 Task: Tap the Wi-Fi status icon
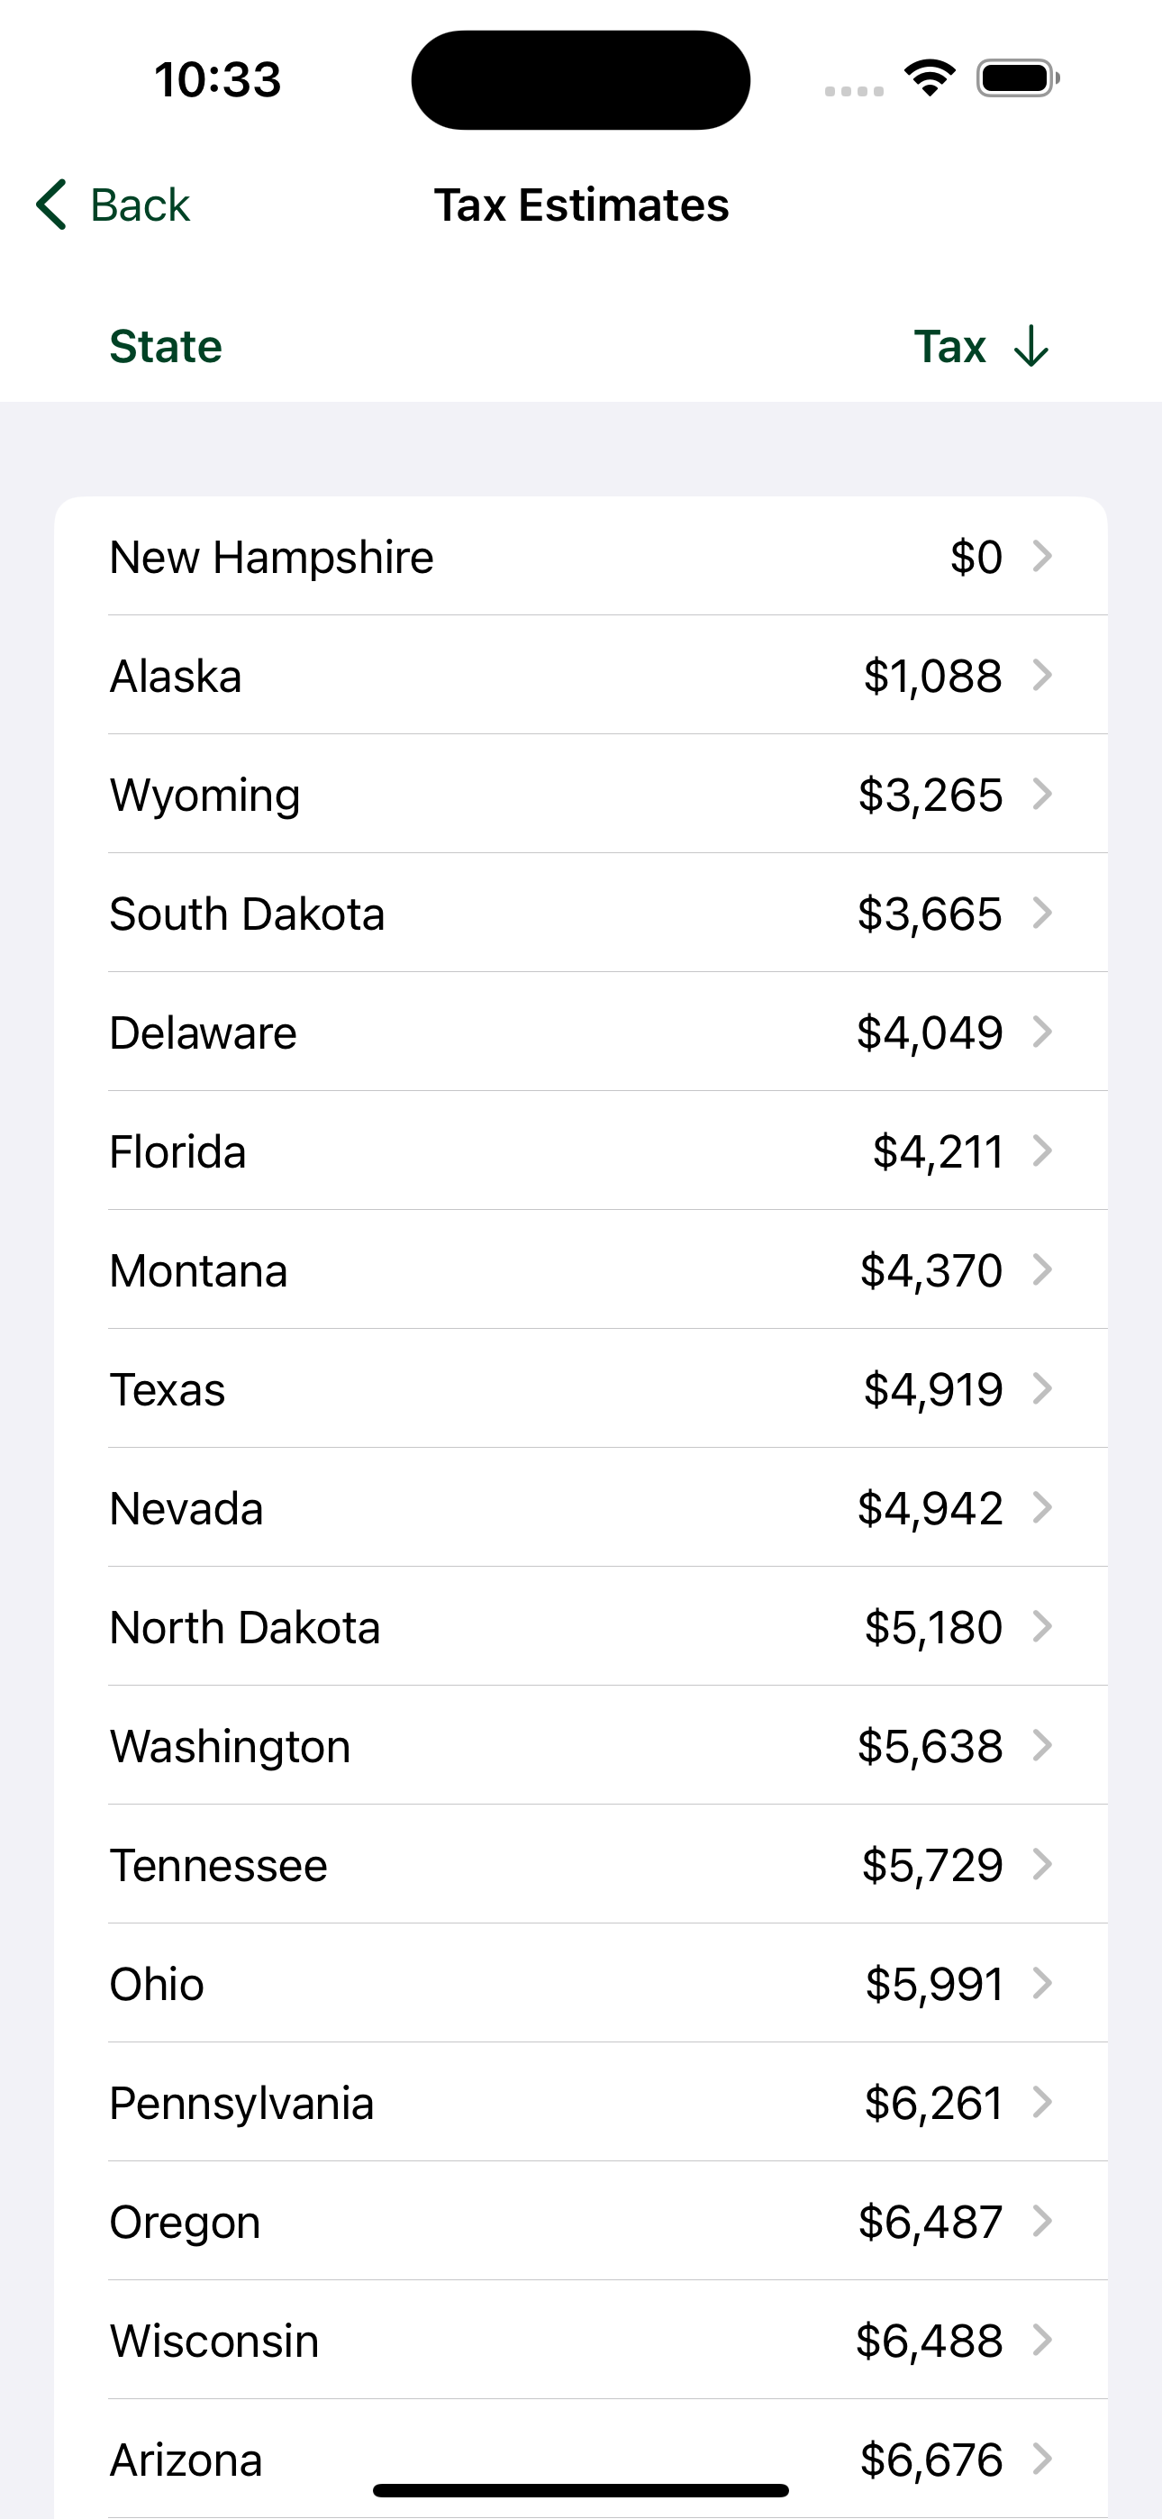pos(931,78)
